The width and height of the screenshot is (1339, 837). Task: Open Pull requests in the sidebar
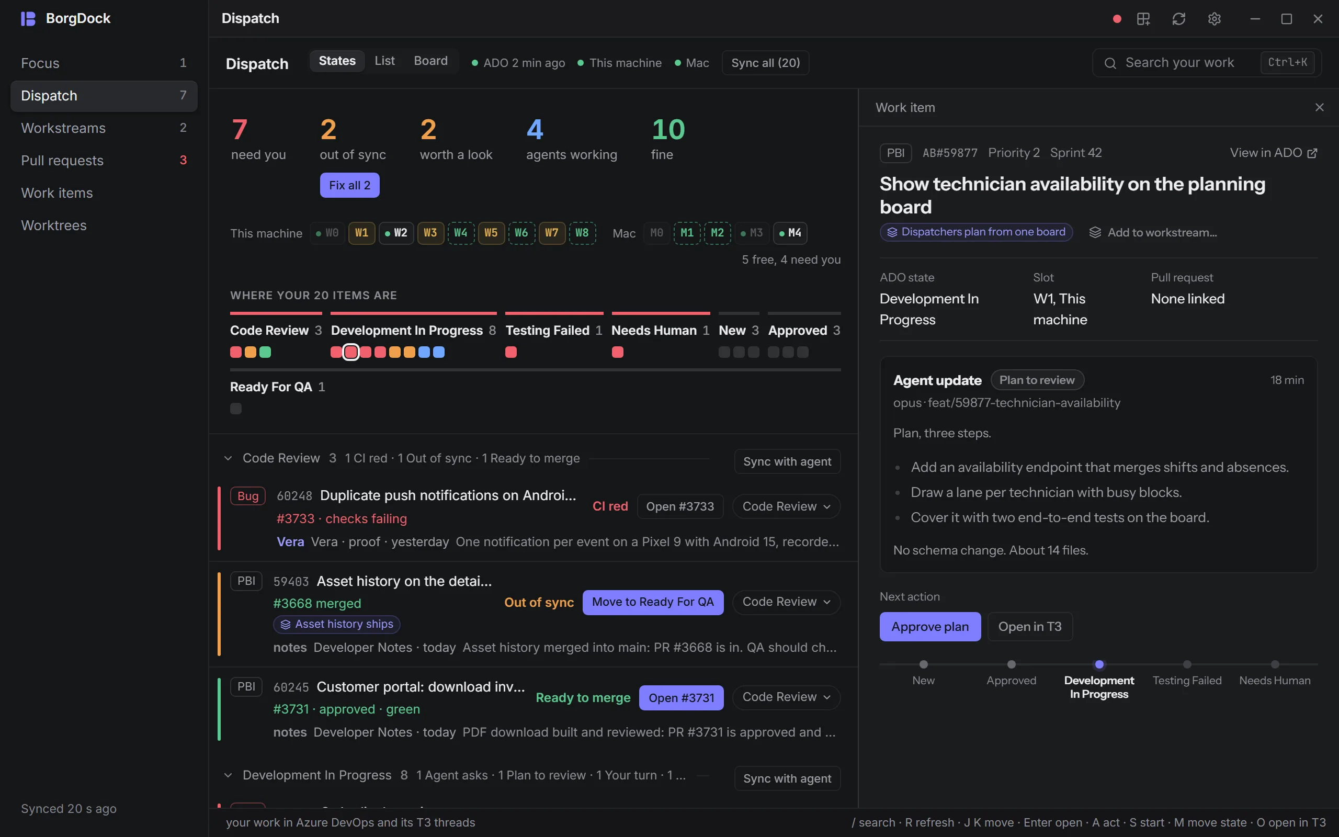point(104,161)
